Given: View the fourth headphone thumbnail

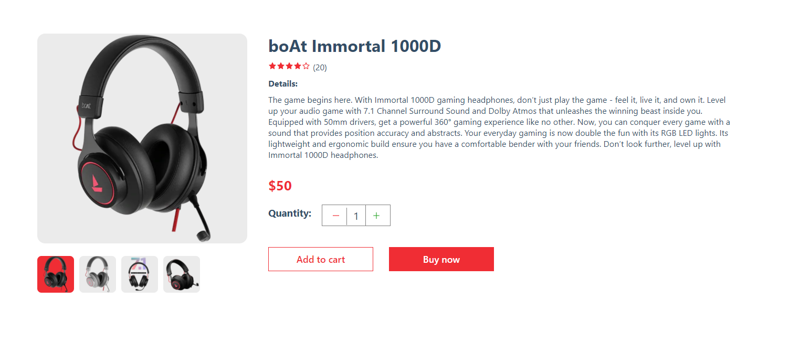Looking at the screenshot, I should tap(182, 274).
